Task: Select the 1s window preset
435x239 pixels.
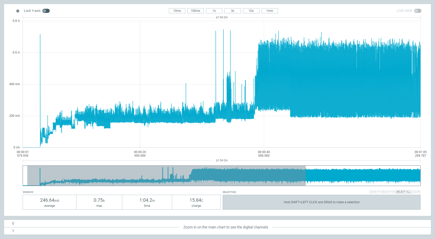Action: (214, 11)
